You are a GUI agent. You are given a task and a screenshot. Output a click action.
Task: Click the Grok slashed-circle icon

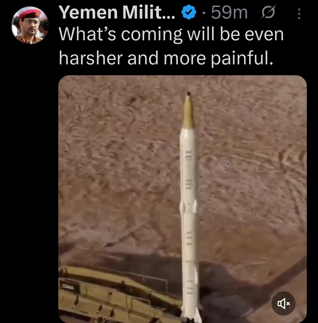[268, 13]
